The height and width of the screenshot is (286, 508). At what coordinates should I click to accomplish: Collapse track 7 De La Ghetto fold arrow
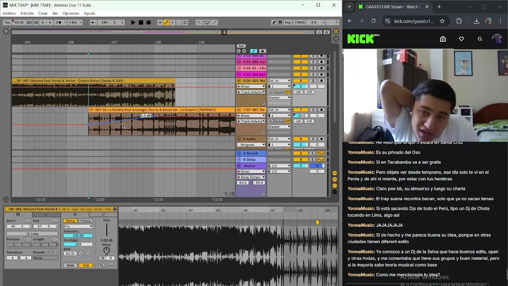239,110
